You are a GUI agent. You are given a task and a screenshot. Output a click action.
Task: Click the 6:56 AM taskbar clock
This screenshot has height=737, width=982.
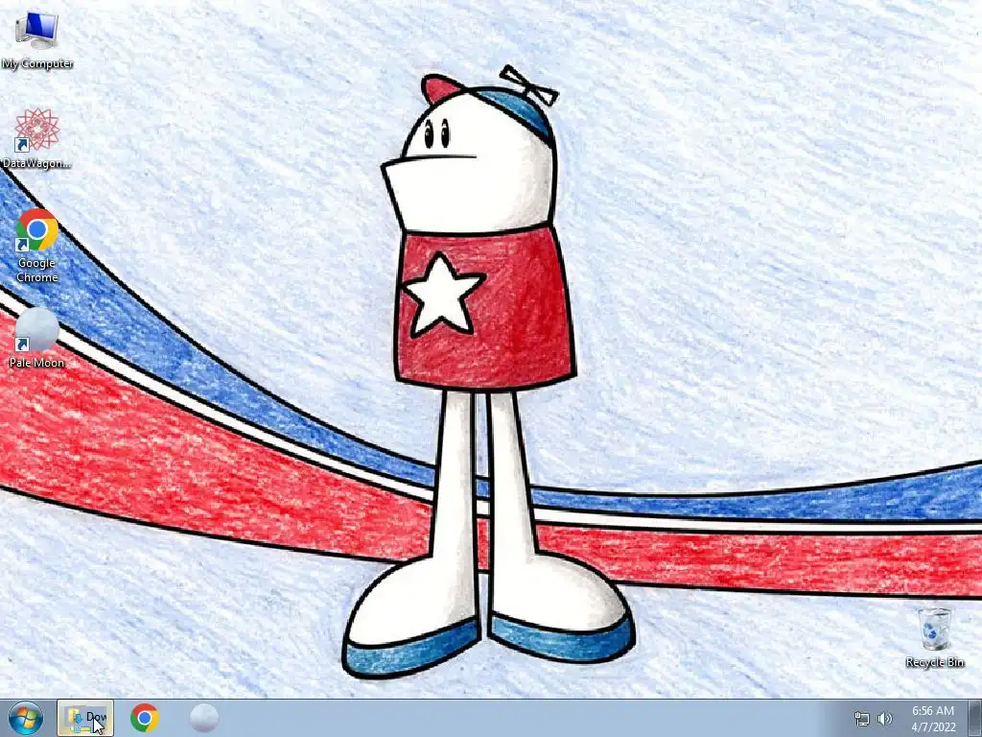tap(933, 719)
